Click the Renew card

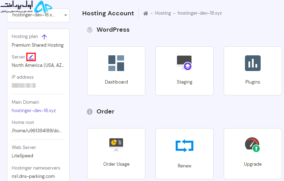(x=184, y=154)
